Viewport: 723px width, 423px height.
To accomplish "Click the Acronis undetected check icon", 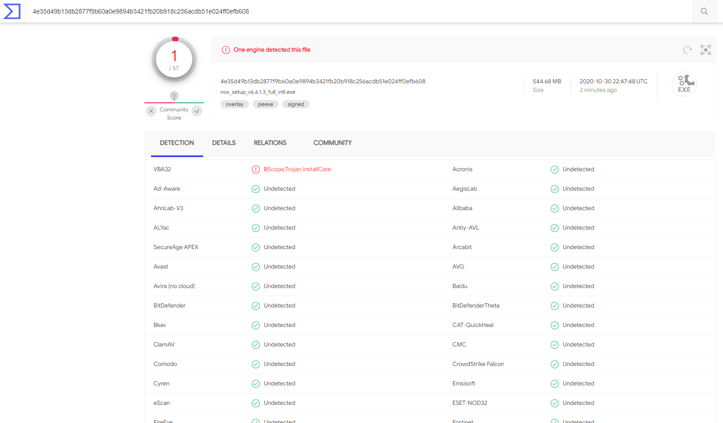I will tap(555, 169).
